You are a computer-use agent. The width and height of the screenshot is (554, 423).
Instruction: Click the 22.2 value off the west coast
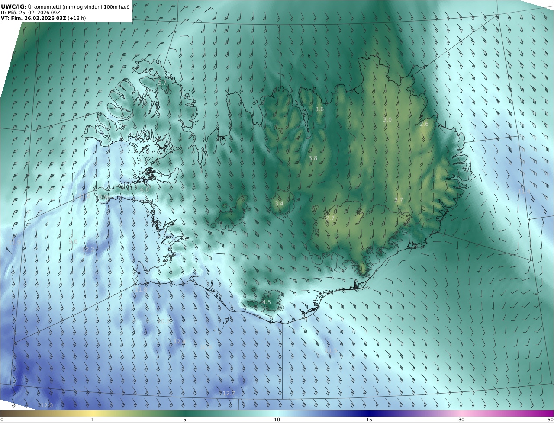pyautogui.click(x=88, y=250)
